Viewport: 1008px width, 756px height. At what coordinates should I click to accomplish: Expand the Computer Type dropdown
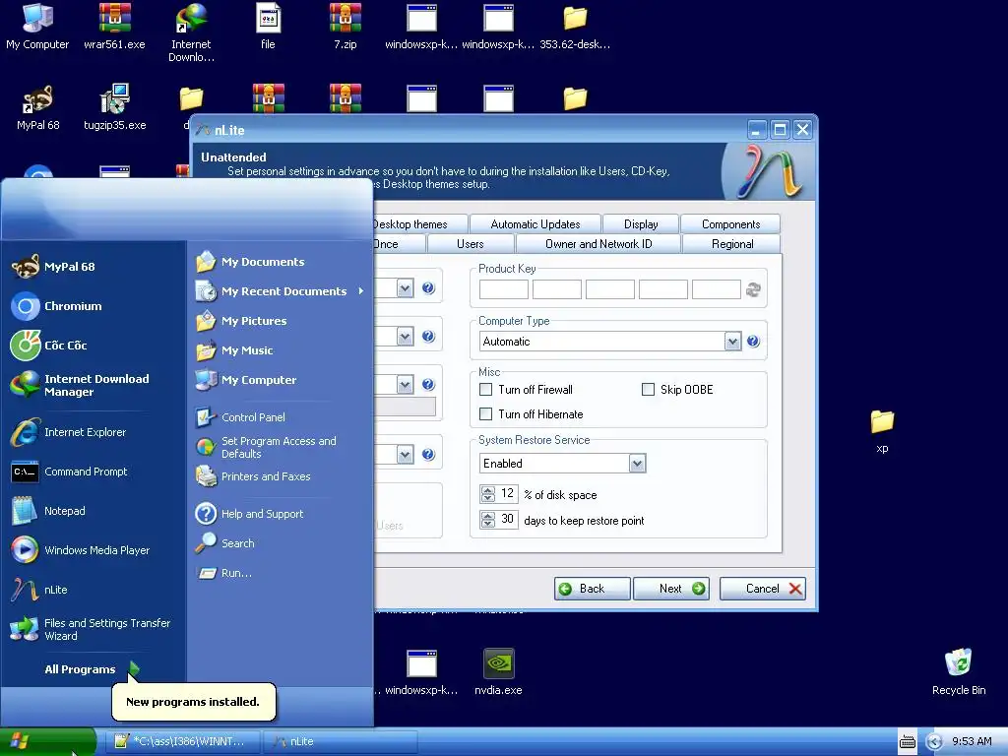pyautogui.click(x=732, y=342)
